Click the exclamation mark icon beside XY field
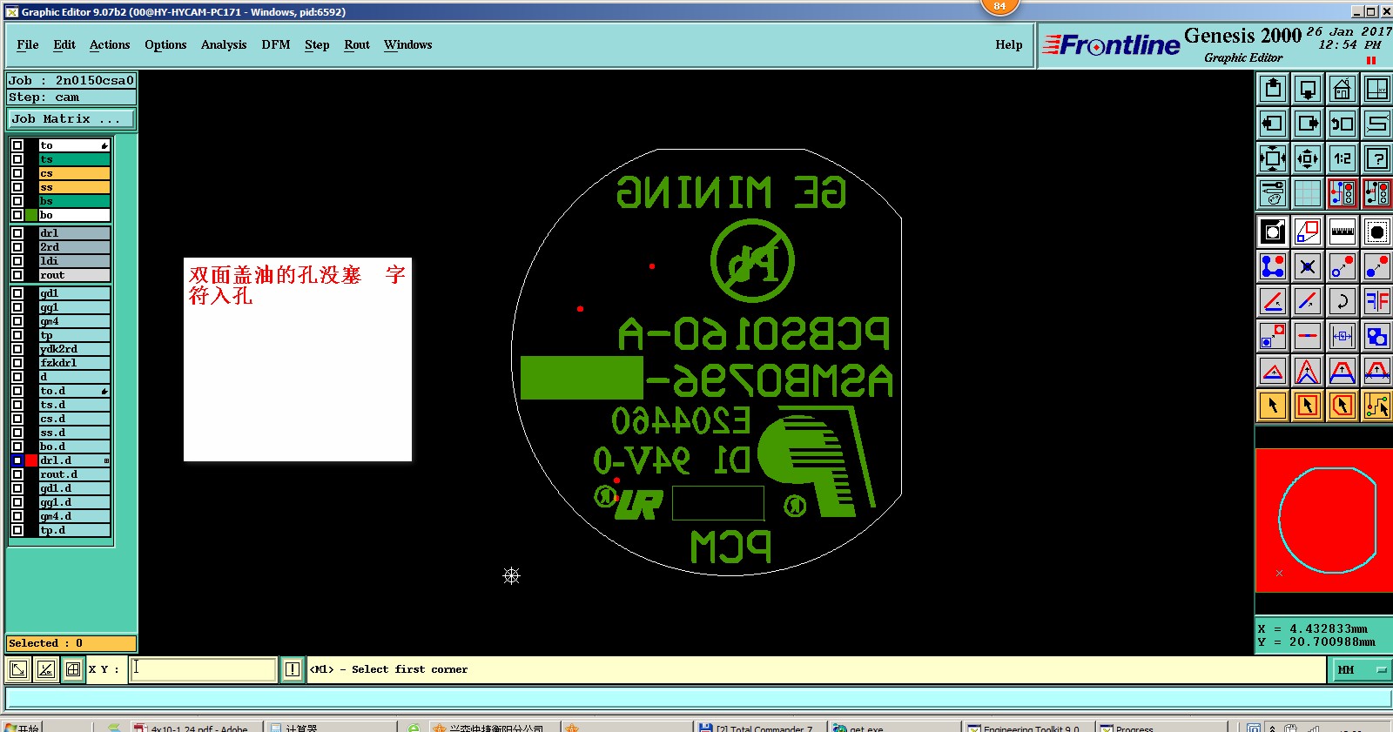Viewport: 1393px width, 732px height. point(293,669)
